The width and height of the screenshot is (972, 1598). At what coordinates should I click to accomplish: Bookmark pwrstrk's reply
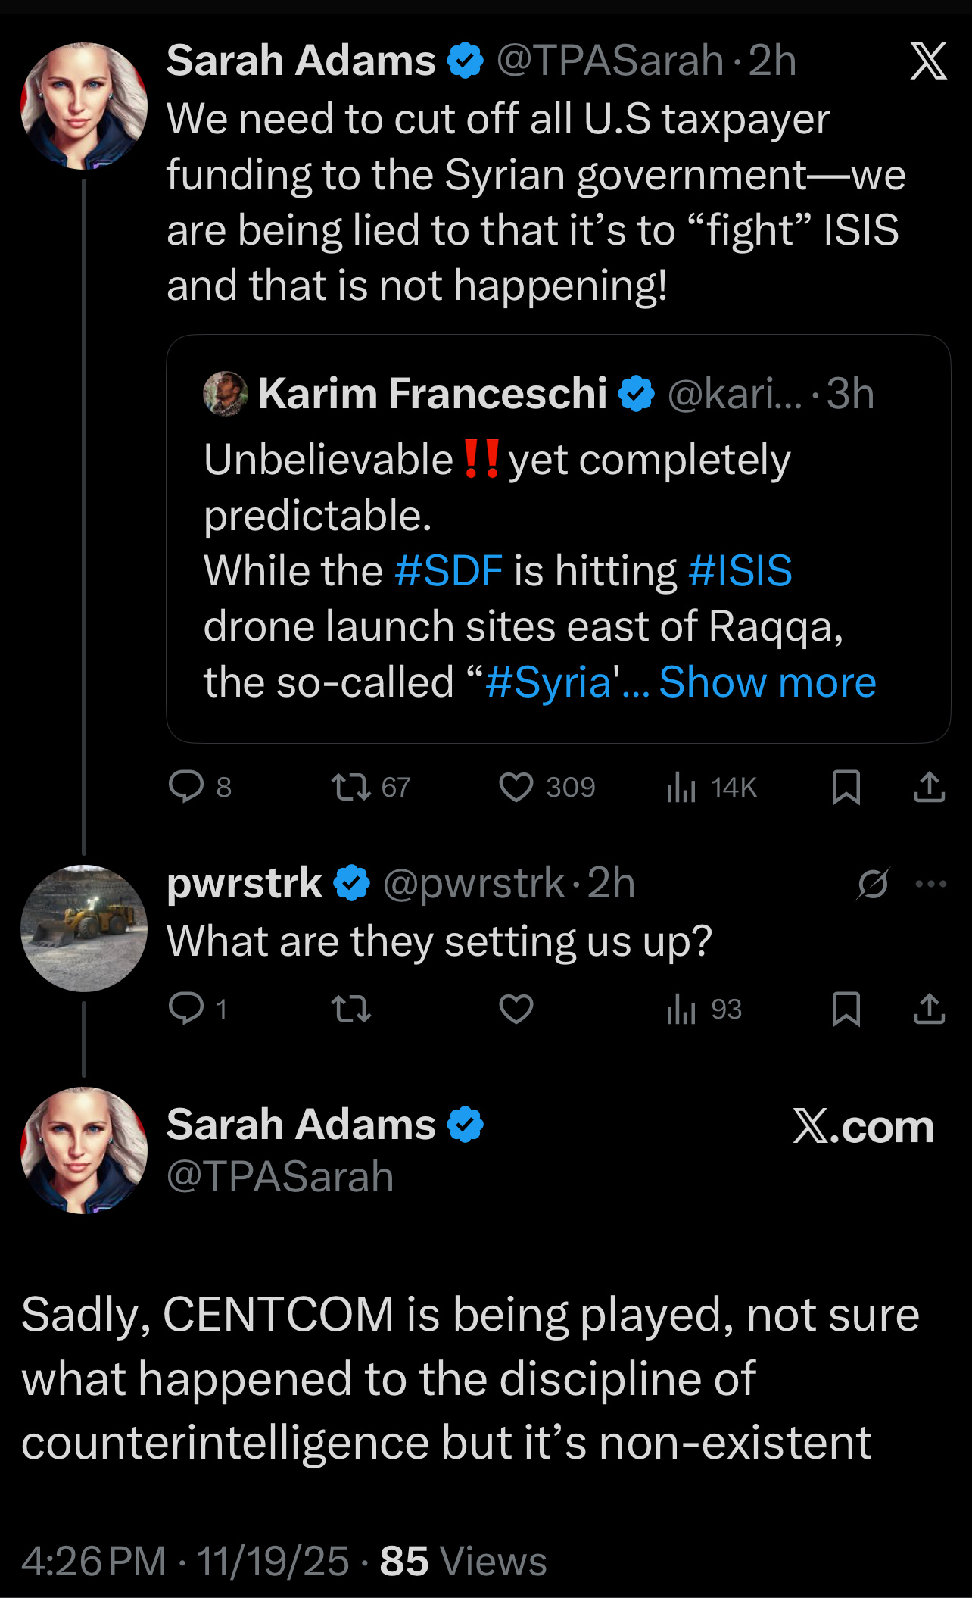846,1009
